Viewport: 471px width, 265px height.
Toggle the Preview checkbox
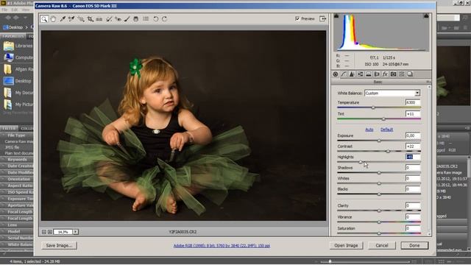pyautogui.click(x=297, y=18)
